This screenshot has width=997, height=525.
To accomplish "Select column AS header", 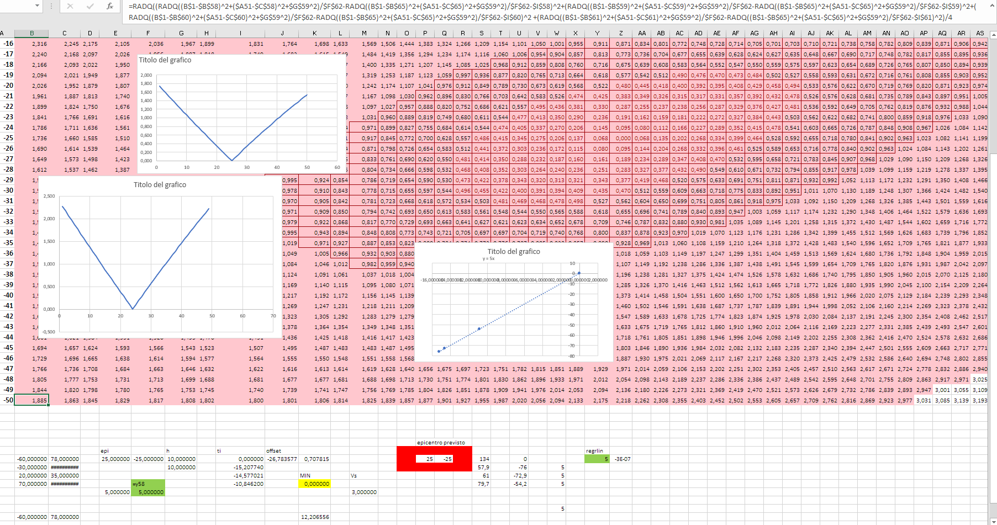I will click(980, 34).
